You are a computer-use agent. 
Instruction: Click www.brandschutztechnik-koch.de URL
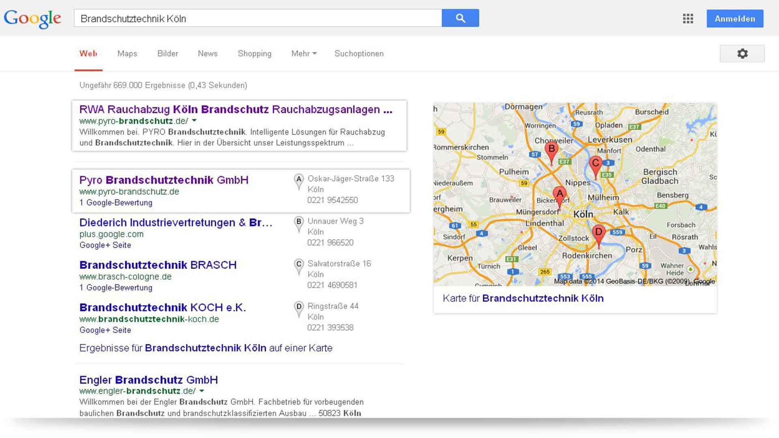pos(149,319)
